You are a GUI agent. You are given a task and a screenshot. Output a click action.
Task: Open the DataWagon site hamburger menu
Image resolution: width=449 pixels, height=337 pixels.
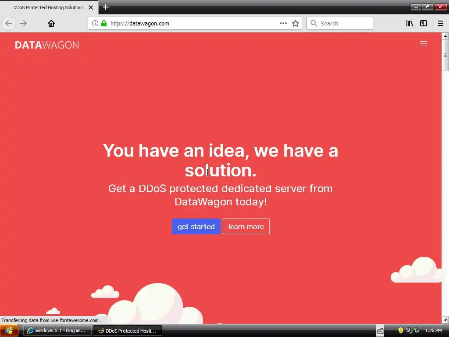[424, 43]
